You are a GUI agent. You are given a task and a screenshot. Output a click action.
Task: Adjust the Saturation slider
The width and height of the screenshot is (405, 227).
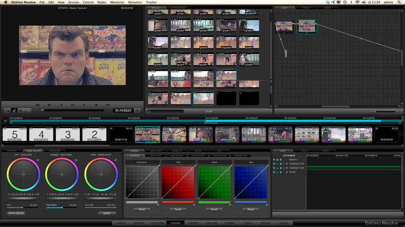tap(62, 208)
